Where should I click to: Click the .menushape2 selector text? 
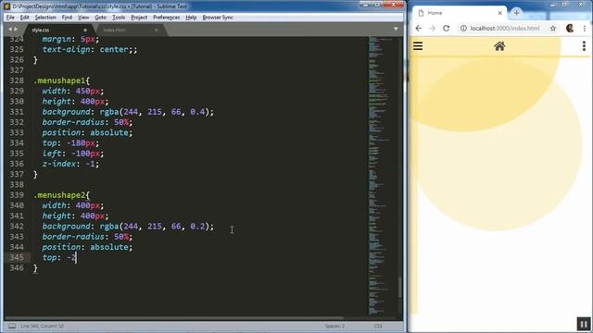tap(59, 195)
